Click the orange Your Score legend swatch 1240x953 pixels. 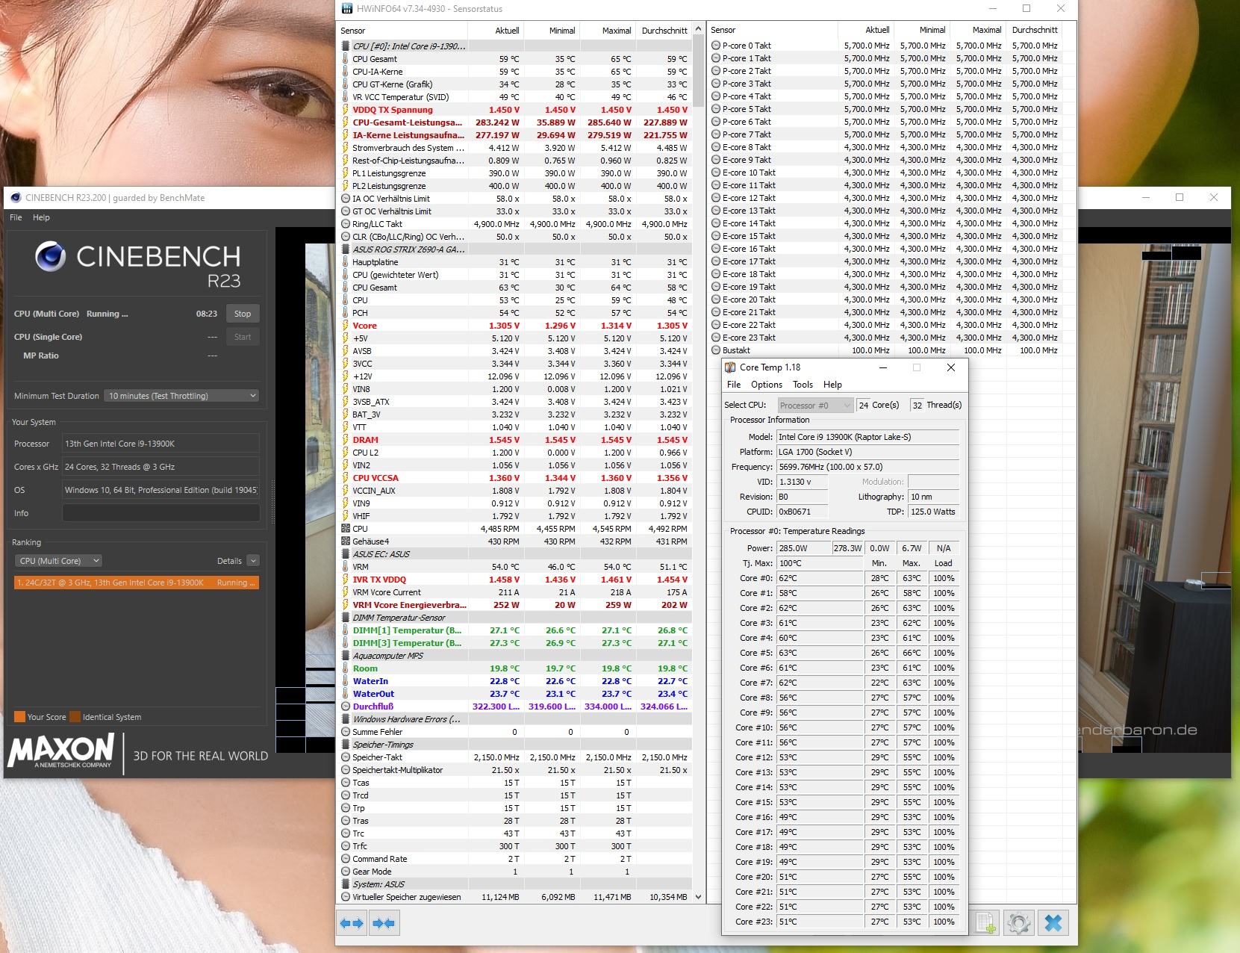(19, 717)
